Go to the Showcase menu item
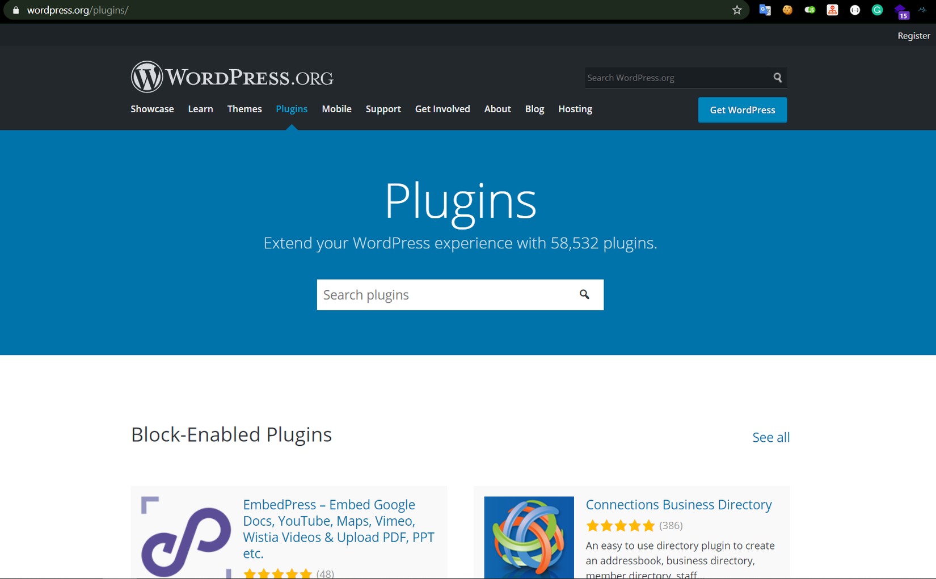Viewport: 936px width, 579px height. click(152, 109)
